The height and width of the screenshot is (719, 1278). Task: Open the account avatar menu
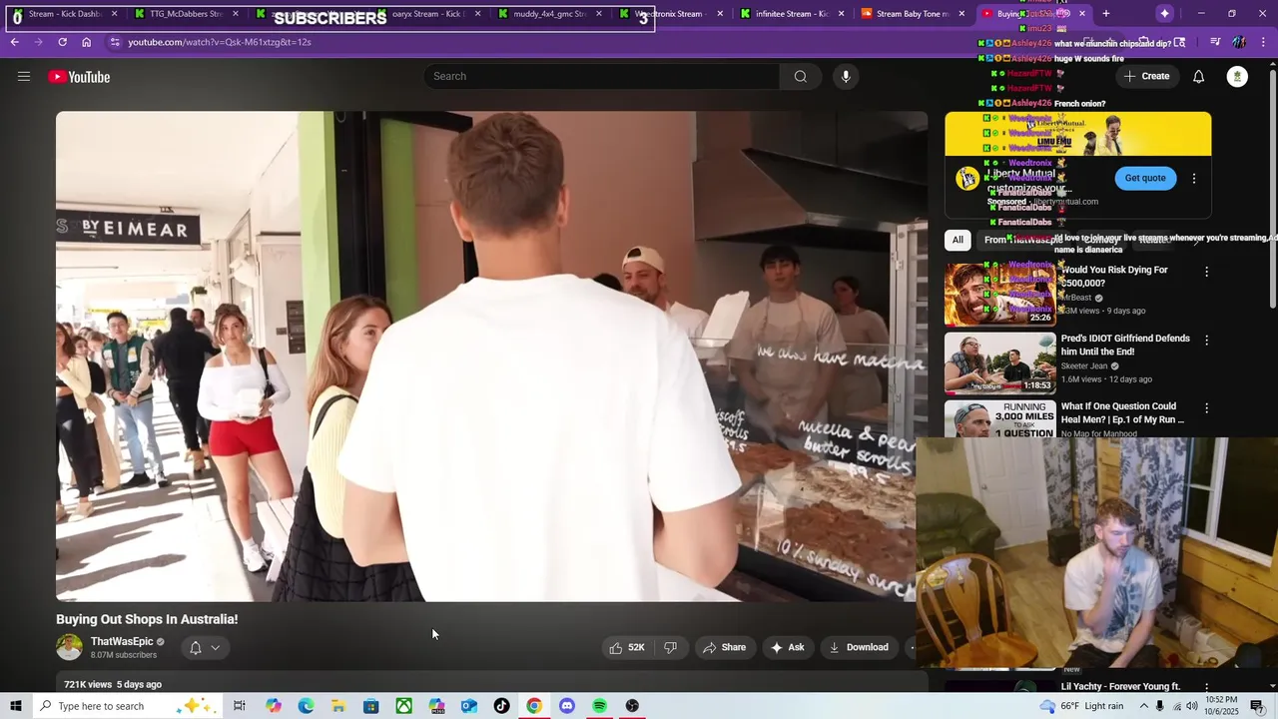tap(1237, 77)
